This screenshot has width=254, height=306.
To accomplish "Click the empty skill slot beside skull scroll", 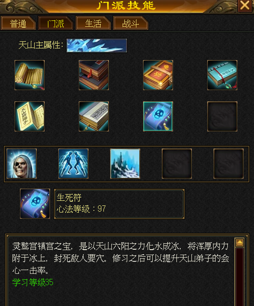I will point(222,116).
